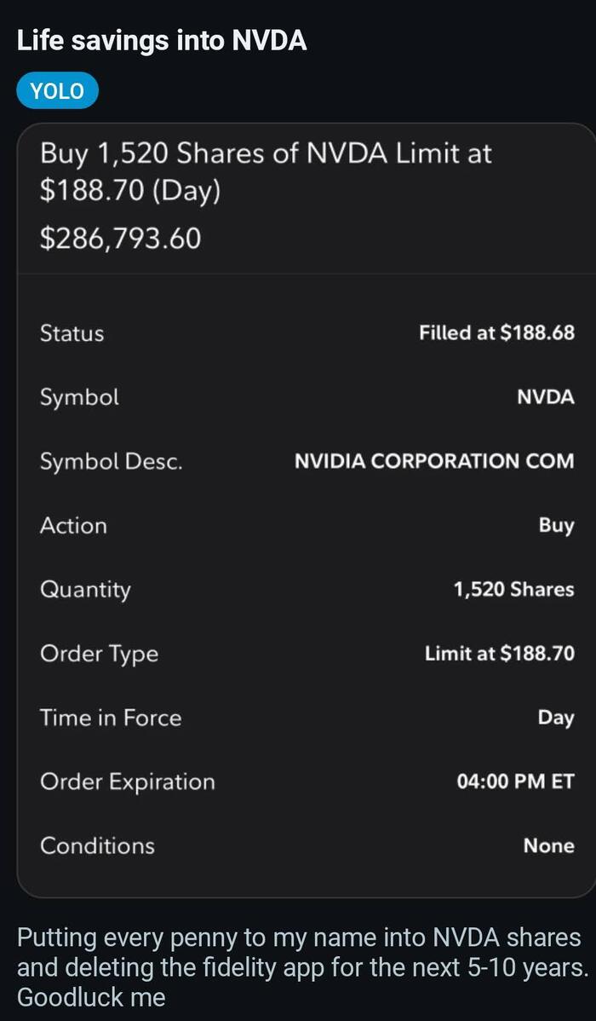Select the $286,793.60 order total
The image size is (596, 1021).
click(x=120, y=238)
